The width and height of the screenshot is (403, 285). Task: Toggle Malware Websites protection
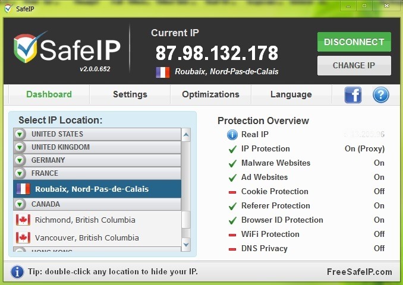click(232, 163)
